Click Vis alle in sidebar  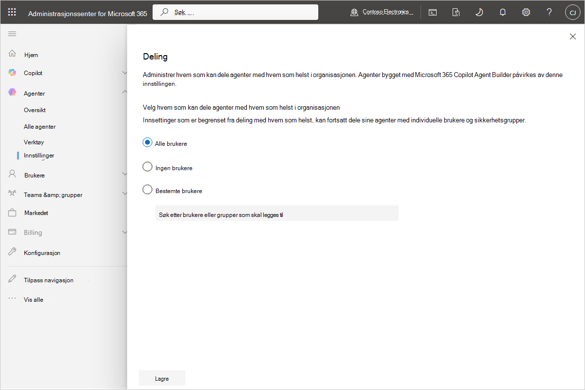pyautogui.click(x=34, y=300)
